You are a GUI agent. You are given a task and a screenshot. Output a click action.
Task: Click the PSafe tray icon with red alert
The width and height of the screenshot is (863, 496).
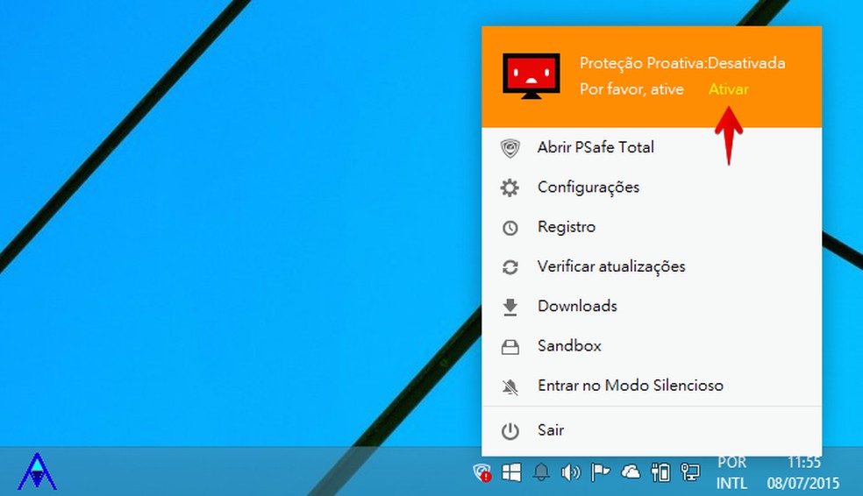tap(482, 472)
